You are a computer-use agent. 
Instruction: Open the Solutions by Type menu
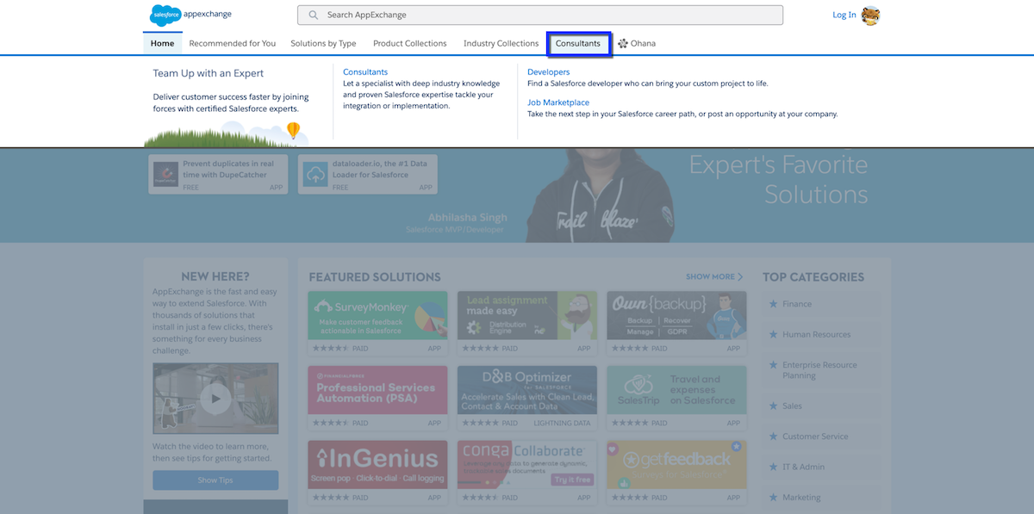coord(323,43)
